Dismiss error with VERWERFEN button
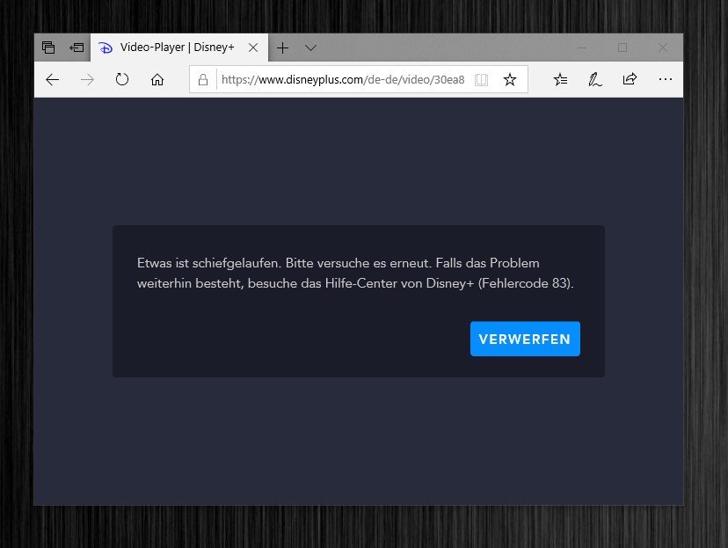 point(525,339)
